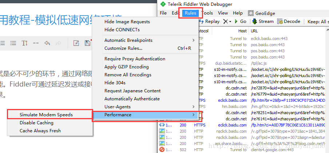
Task: Toggle Request Japanese Content
Action: [132, 91]
